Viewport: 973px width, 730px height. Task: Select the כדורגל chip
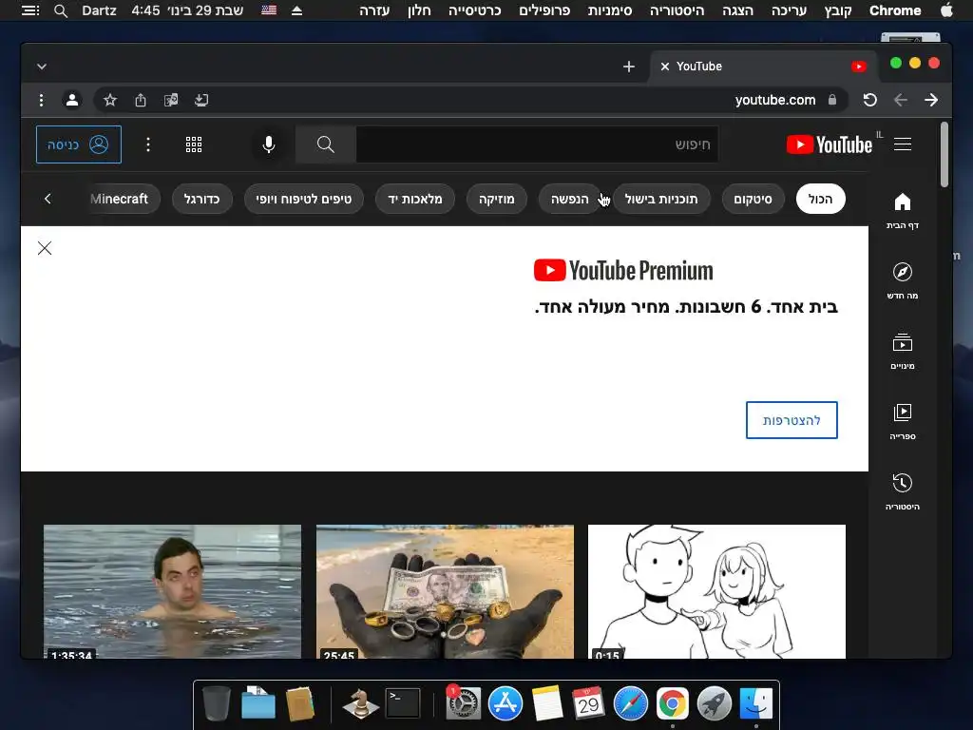(x=201, y=199)
